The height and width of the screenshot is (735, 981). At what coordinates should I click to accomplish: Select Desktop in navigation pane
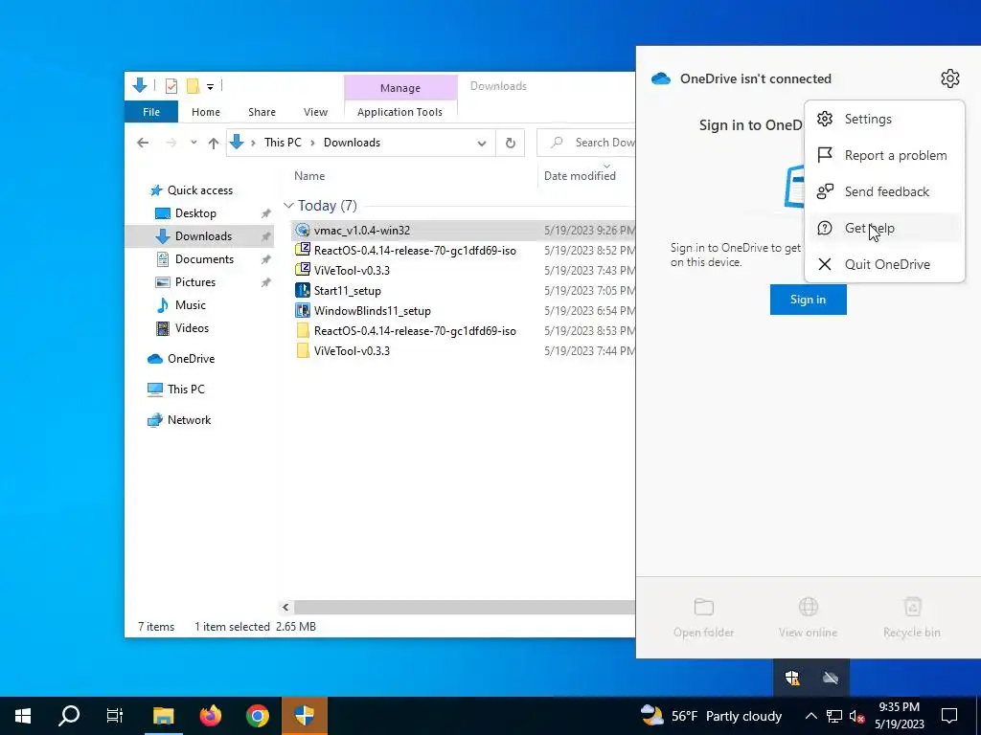point(195,213)
